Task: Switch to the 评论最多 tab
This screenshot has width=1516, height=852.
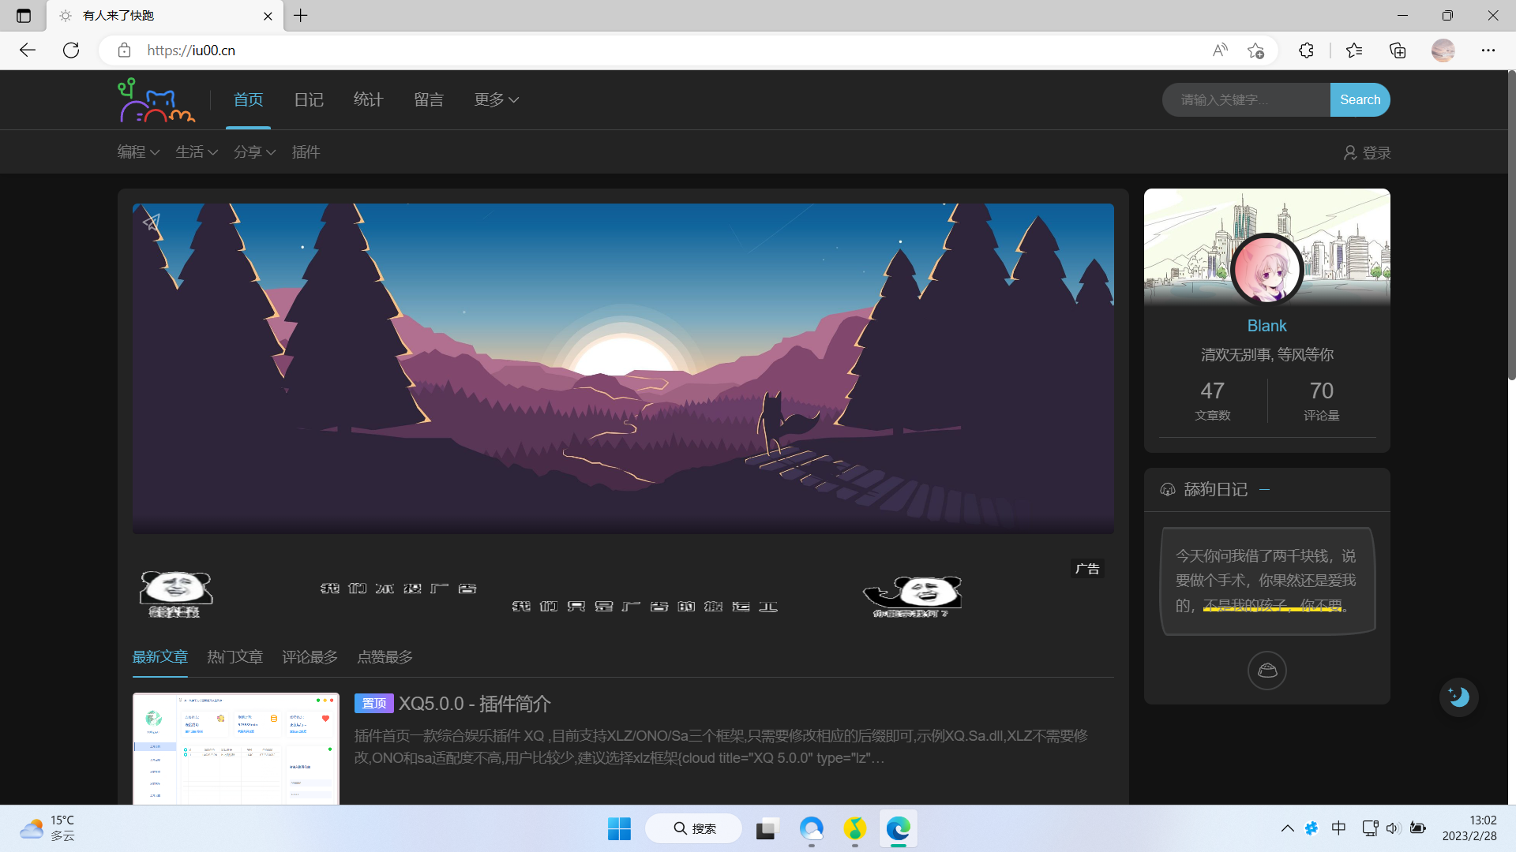Action: coord(310,657)
